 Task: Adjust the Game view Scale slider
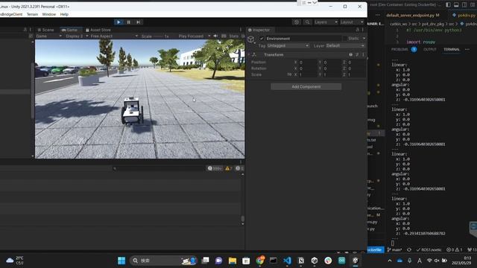tap(158, 36)
